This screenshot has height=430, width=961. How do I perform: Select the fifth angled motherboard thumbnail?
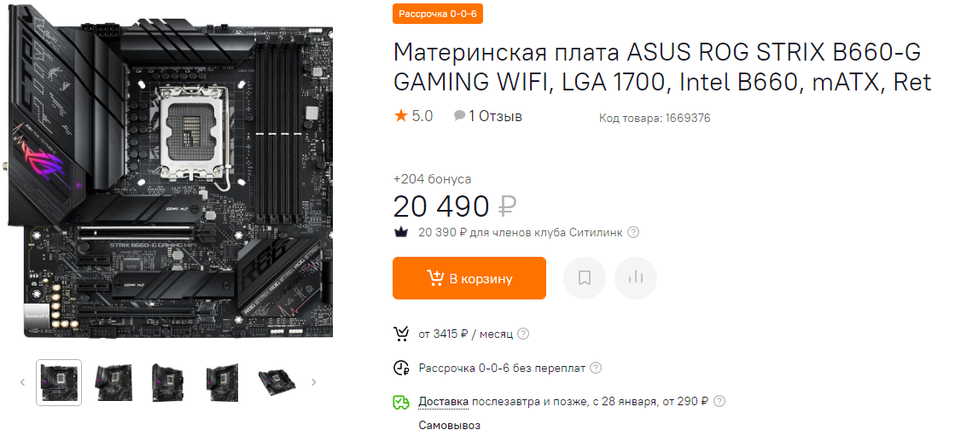click(277, 382)
